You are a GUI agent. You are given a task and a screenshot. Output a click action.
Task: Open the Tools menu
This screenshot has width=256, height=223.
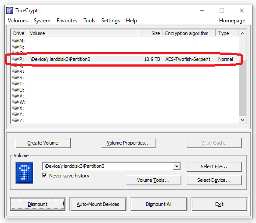pyautogui.click(x=89, y=21)
